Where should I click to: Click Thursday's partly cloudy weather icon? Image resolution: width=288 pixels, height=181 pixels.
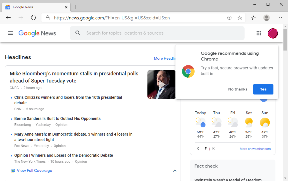[217, 122]
